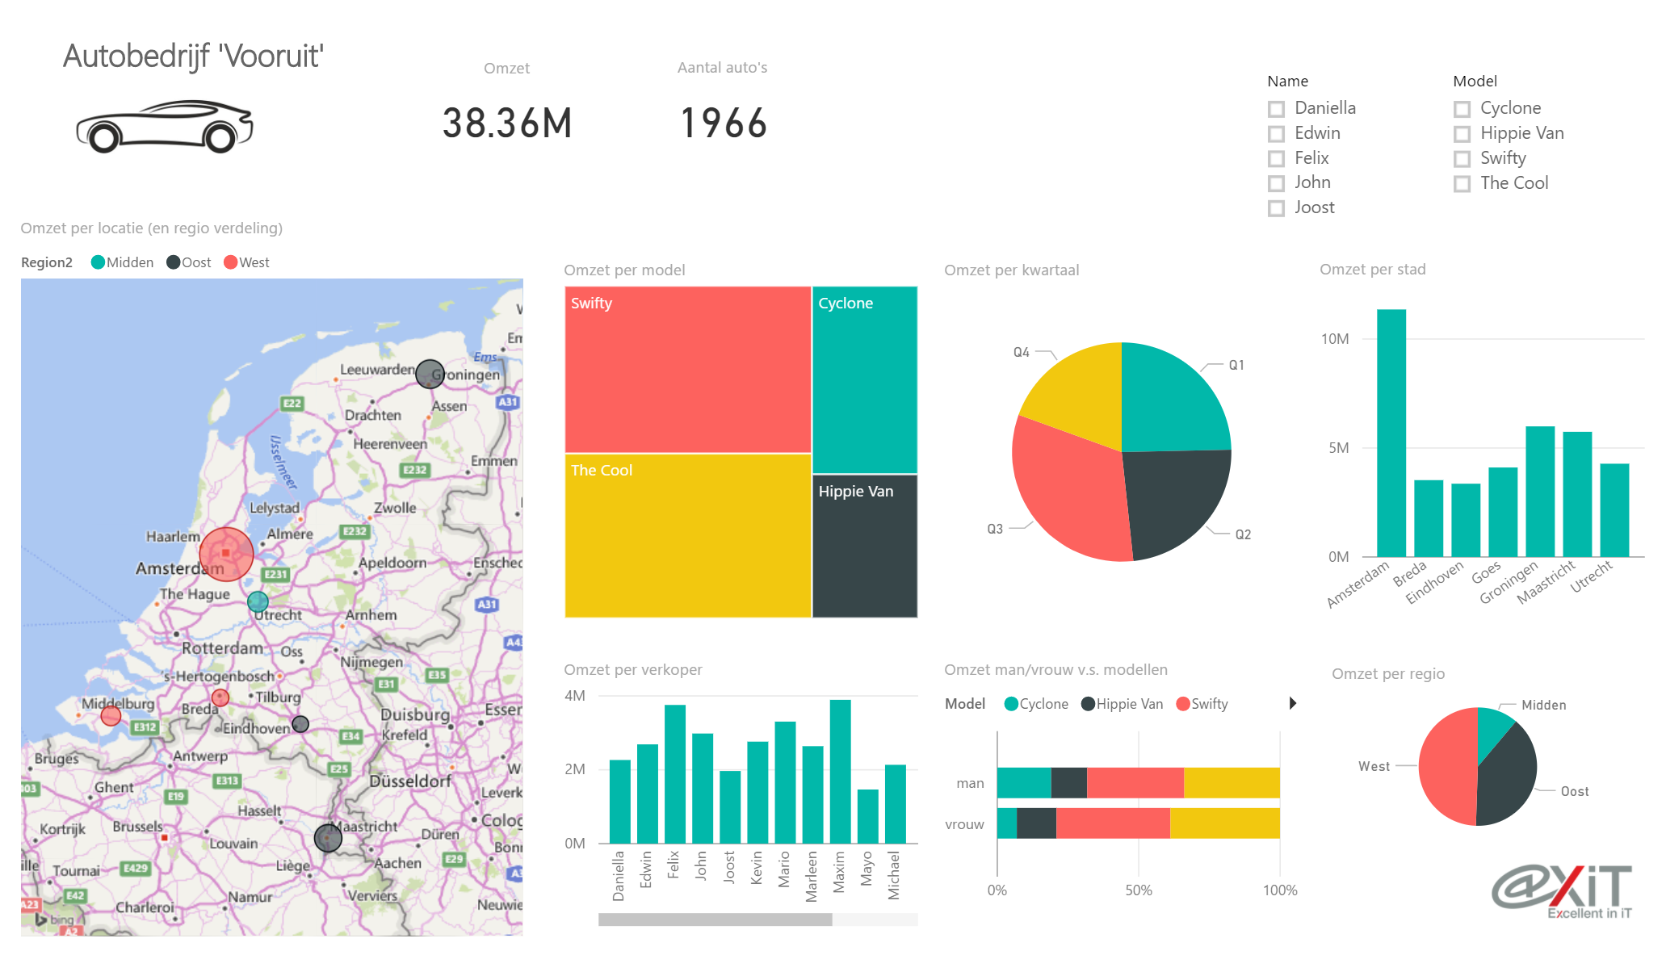Click the Utrecht teal bubble on map
This screenshot has width=1666, height=955.
click(x=258, y=601)
